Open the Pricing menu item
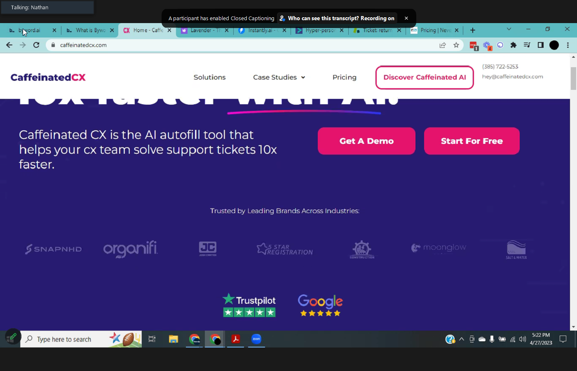Viewport: 577px width, 371px height. coord(344,77)
